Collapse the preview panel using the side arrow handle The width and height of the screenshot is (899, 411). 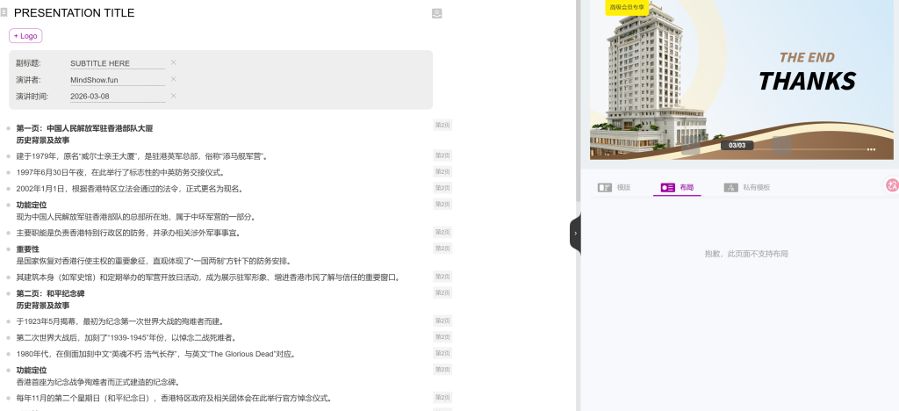tap(575, 234)
